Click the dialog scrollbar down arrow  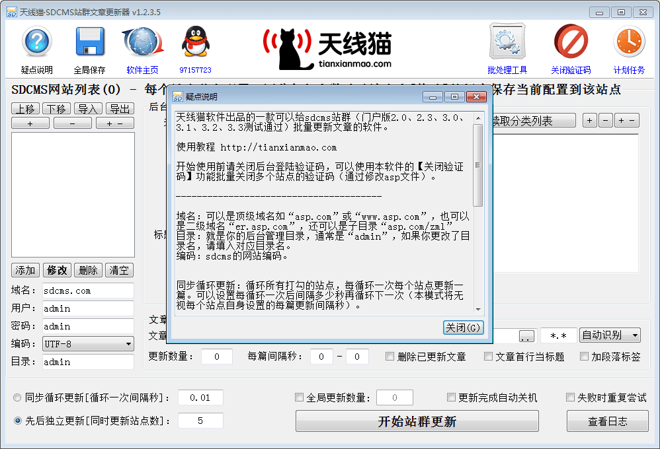pyautogui.click(x=477, y=310)
